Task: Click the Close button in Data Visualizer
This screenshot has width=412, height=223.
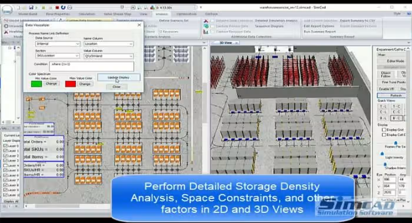Action: coord(117,86)
